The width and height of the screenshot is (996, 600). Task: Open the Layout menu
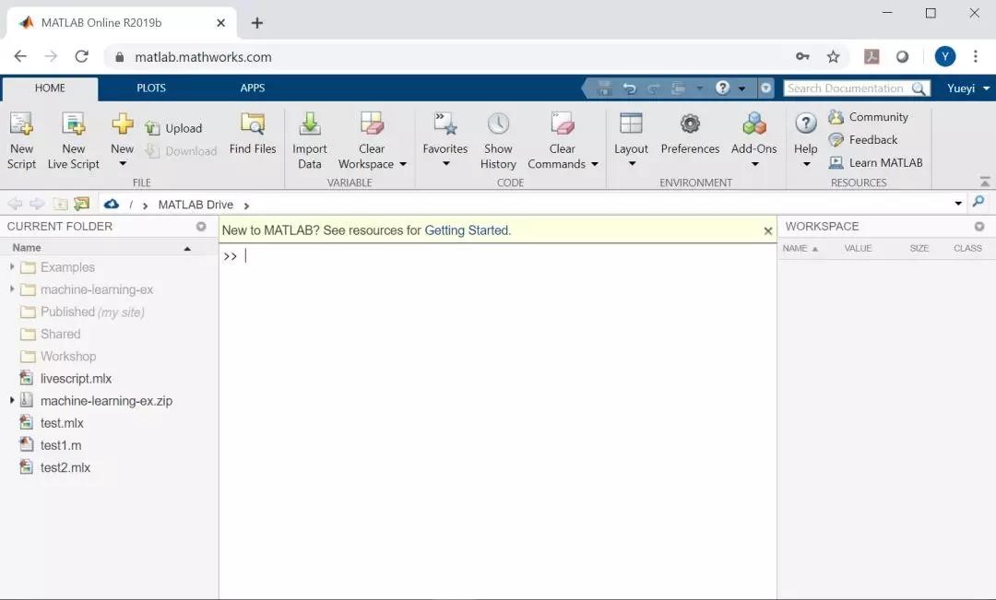(631, 141)
